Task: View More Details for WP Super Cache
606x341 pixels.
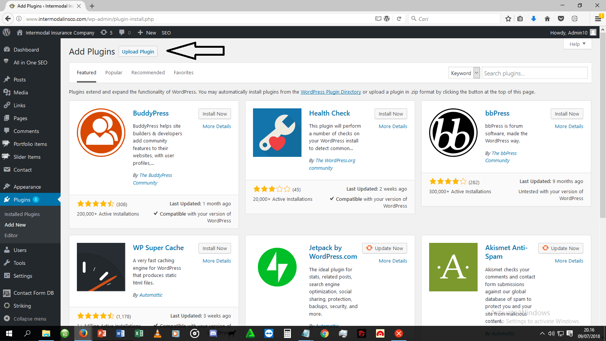Action: tap(217, 261)
